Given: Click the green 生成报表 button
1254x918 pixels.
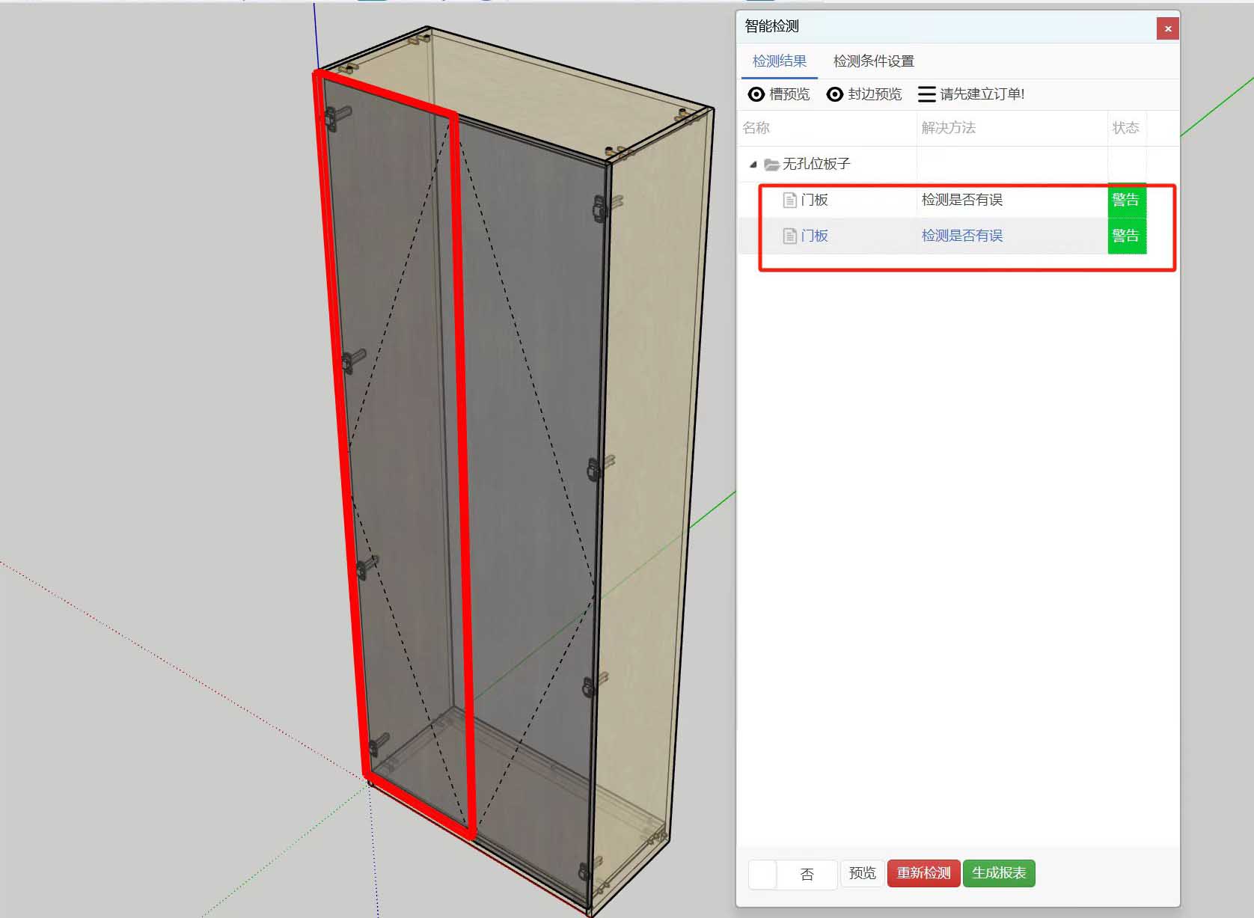Looking at the screenshot, I should [x=998, y=873].
